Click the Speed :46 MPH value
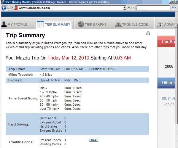Viewport: 178px width, 148px height. pos(50,80)
